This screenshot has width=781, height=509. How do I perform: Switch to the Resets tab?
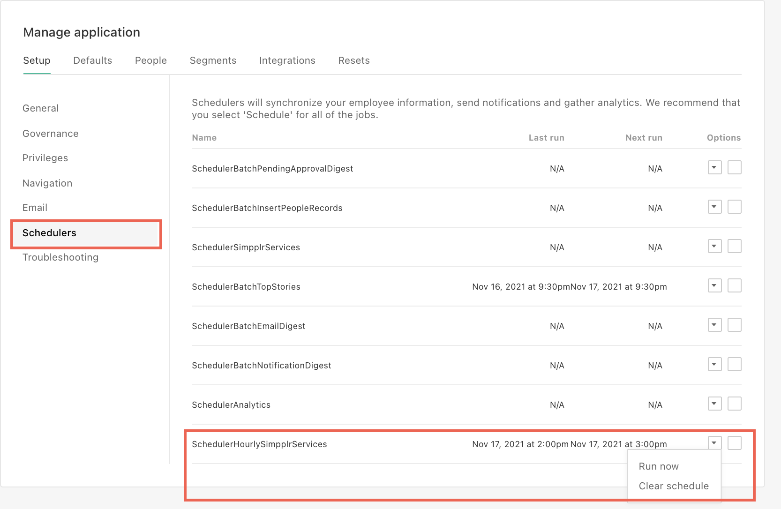tap(354, 60)
